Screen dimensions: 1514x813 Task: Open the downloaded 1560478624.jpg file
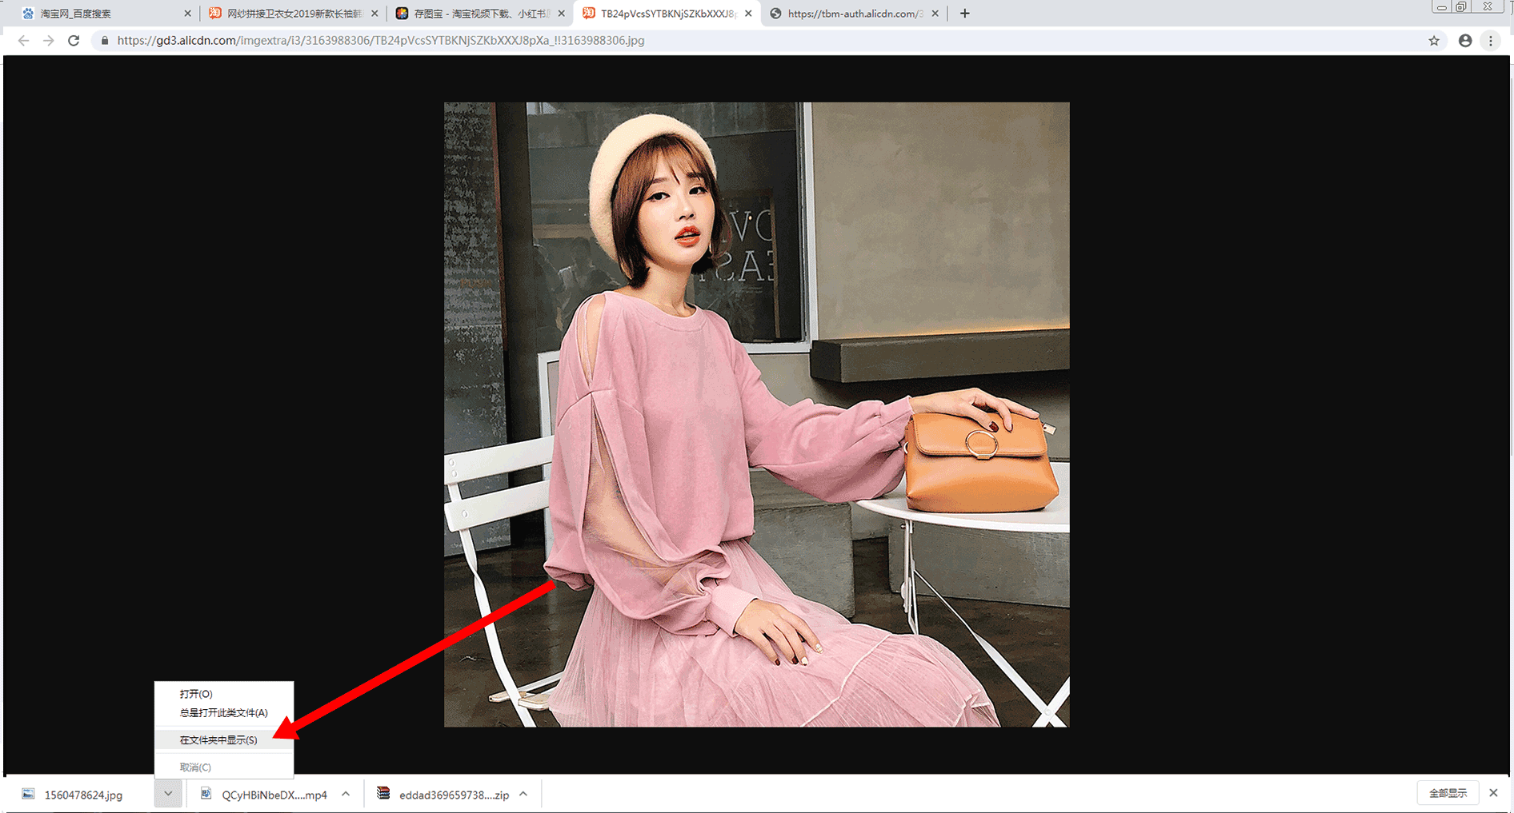click(x=83, y=795)
